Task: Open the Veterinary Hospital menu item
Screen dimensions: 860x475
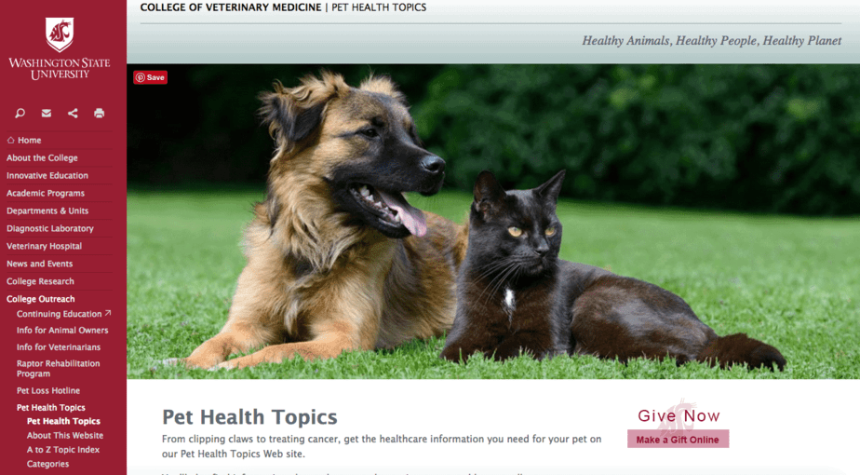Action: [x=44, y=246]
